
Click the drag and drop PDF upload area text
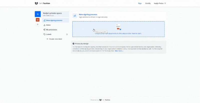pyautogui.click(x=118, y=33)
